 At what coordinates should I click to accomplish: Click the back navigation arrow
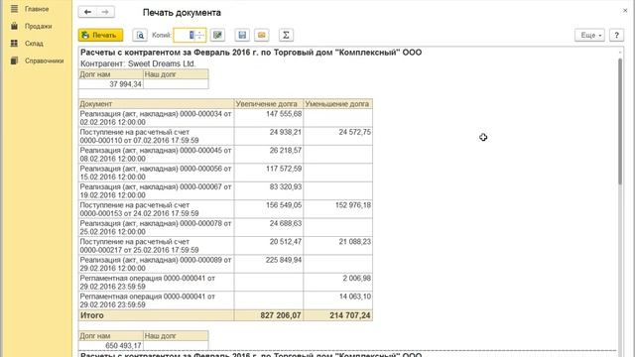[x=87, y=12]
